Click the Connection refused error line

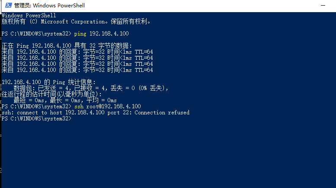(x=96, y=113)
